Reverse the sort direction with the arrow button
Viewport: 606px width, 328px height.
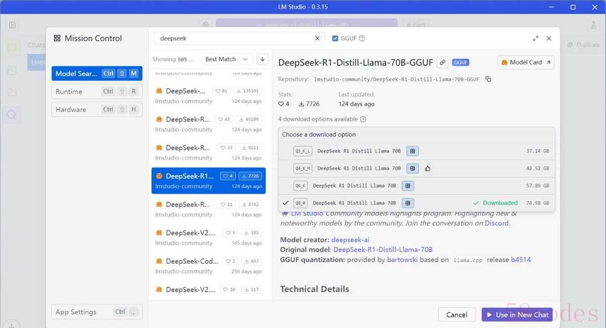(262, 59)
